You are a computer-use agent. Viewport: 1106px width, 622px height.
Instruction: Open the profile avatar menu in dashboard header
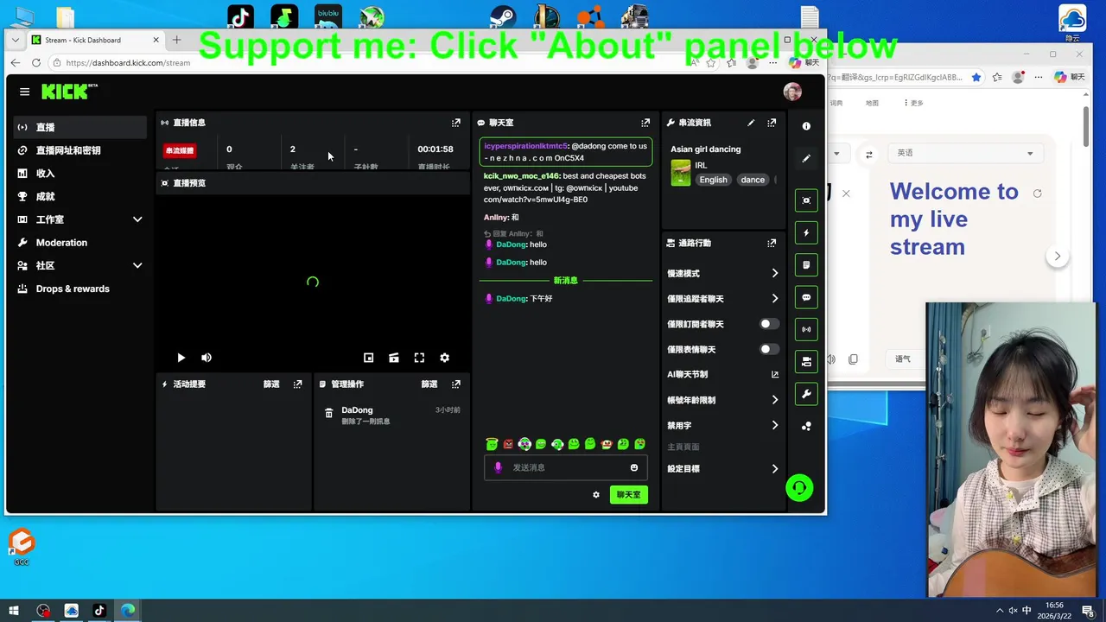pyautogui.click(x=792, y=92)
